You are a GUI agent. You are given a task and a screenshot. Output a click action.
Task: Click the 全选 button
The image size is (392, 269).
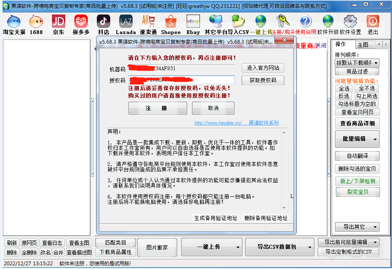[x=344, y=88]
